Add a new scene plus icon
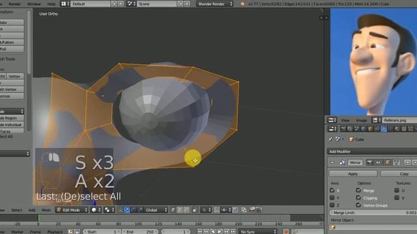417x234 pixels. (x=180, y=4)
